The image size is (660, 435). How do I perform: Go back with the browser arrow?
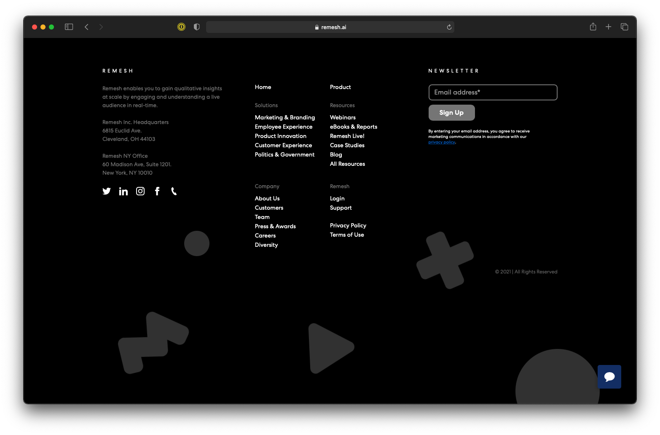[x=86, y=27]
